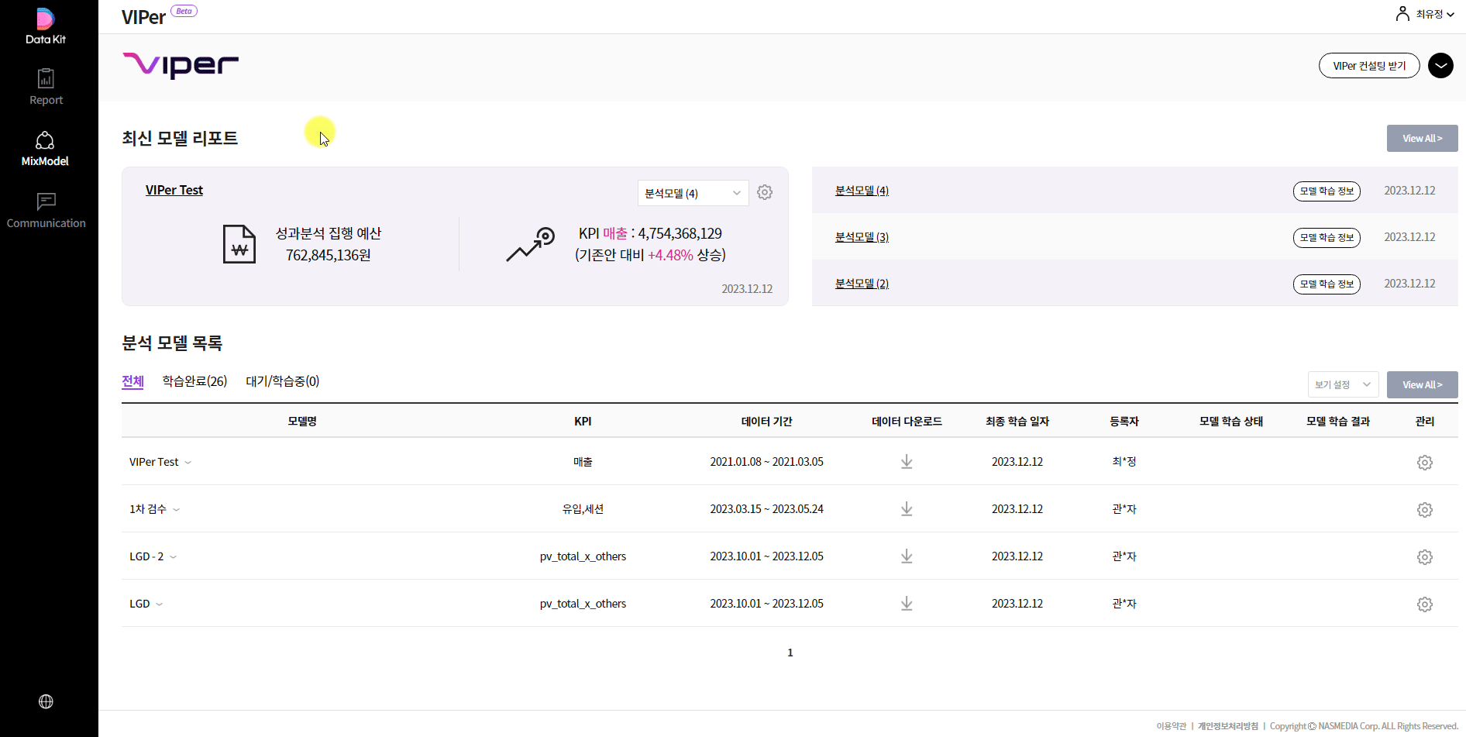Open the 최유정 user account menu
The image size is (1466, 737).
coord(1425,14)
